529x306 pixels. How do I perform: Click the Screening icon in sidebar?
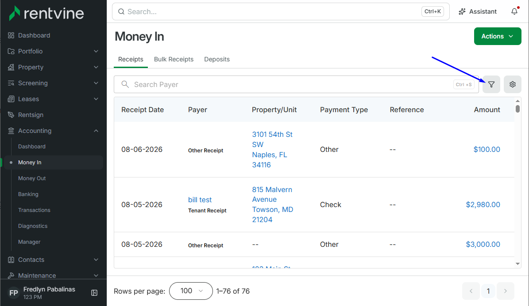[x=11, y=83]
